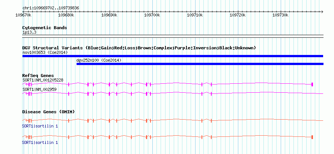
Task: Open the SORT1|NM_001205228 transcript label
Action: click(x=43, y=80)
